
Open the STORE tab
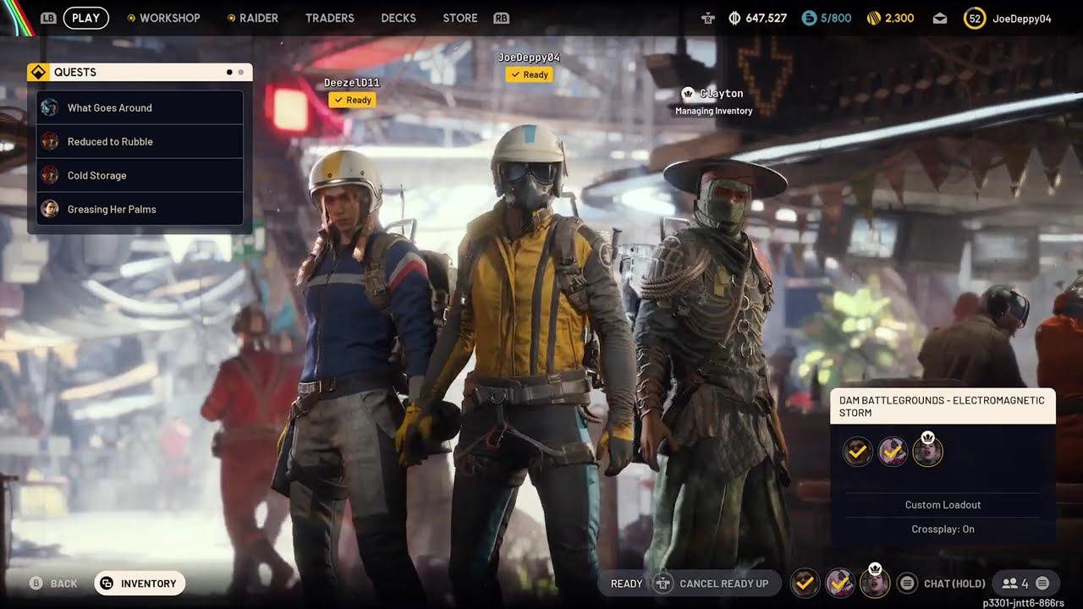pos(460,18)
